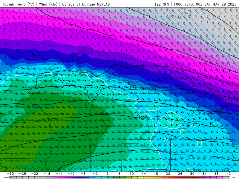Click the 2940 height contour label

point(142,89)
